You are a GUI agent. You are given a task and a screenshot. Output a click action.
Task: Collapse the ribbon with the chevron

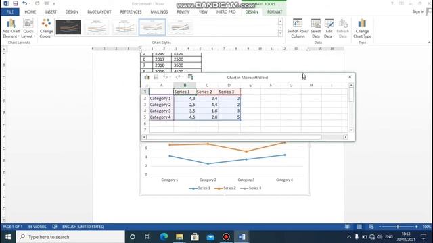coord(429,43)
